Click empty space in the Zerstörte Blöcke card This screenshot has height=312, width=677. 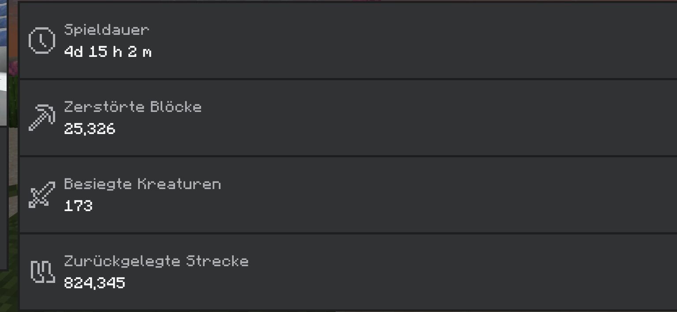pos(397,118)
